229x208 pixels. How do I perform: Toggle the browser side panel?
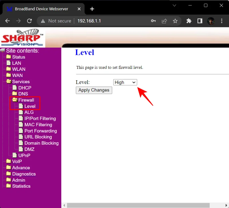pyautogui.click(x=200, y=21)
